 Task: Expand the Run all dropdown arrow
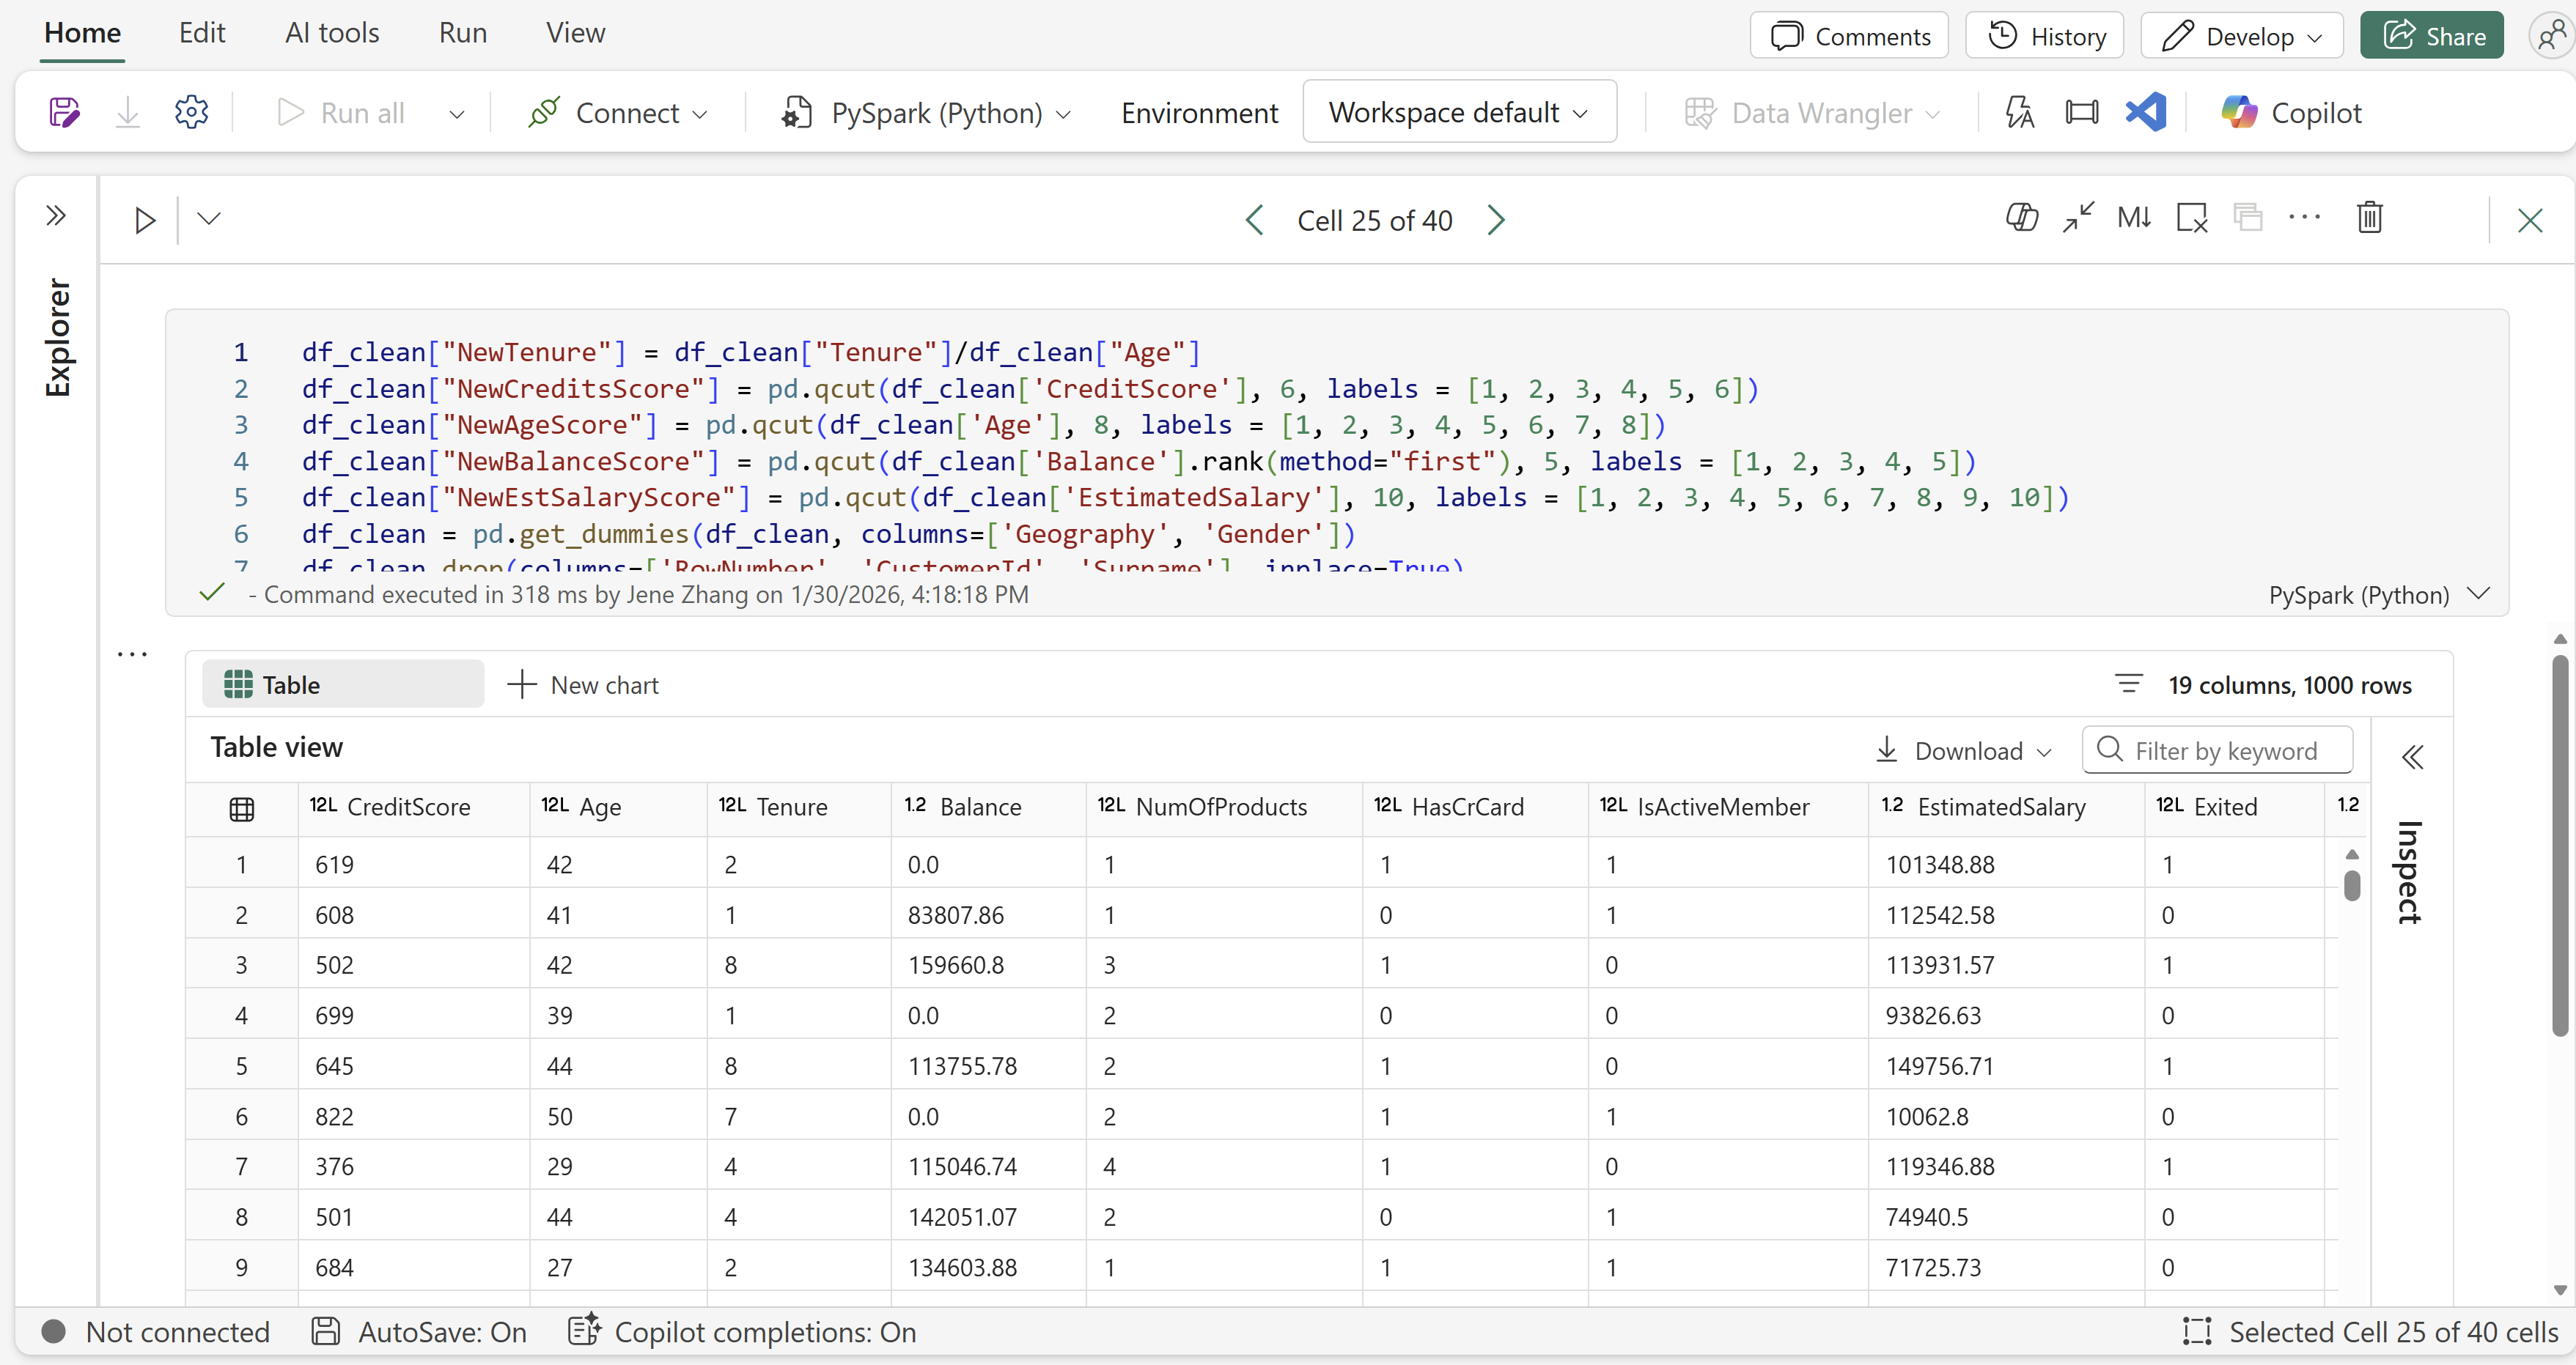click(456, 112)
